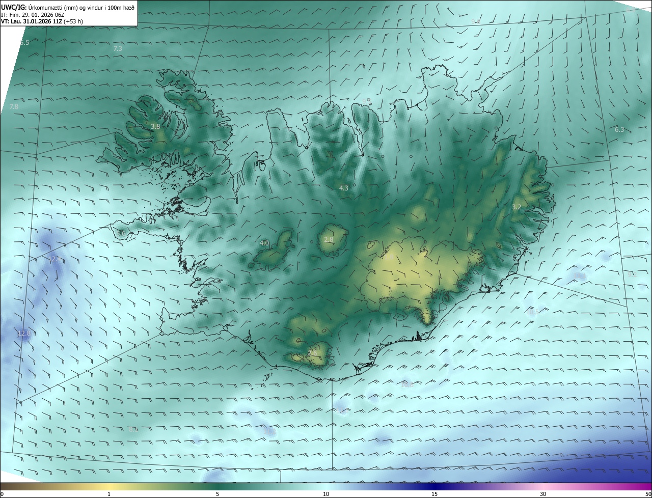Click the 4.3 value in north Iceland
The width and height of the screenshot is (652, 498).
pyautogui.click(x=344, y=188)
